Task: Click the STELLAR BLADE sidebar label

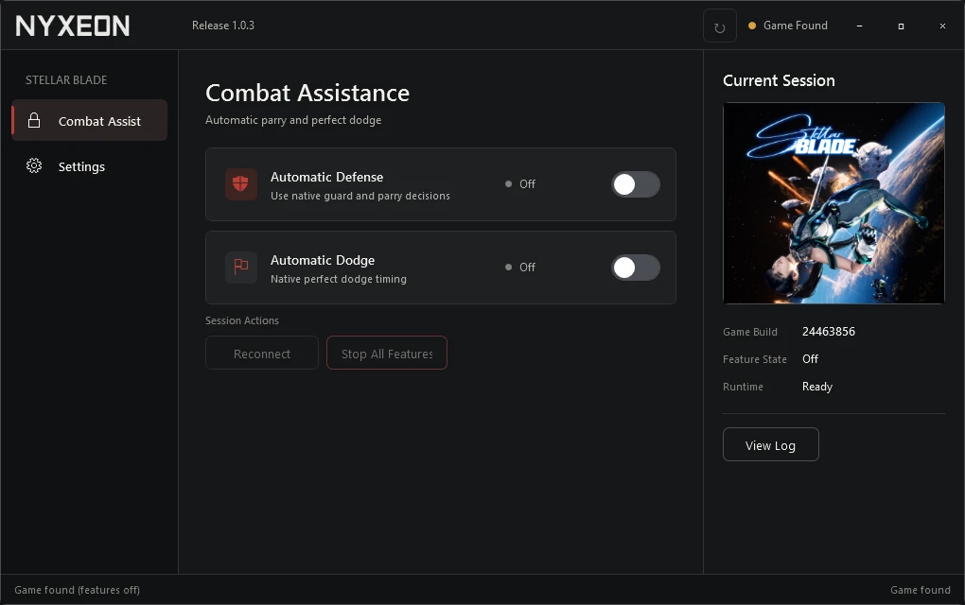Action: tap(66, 80)
